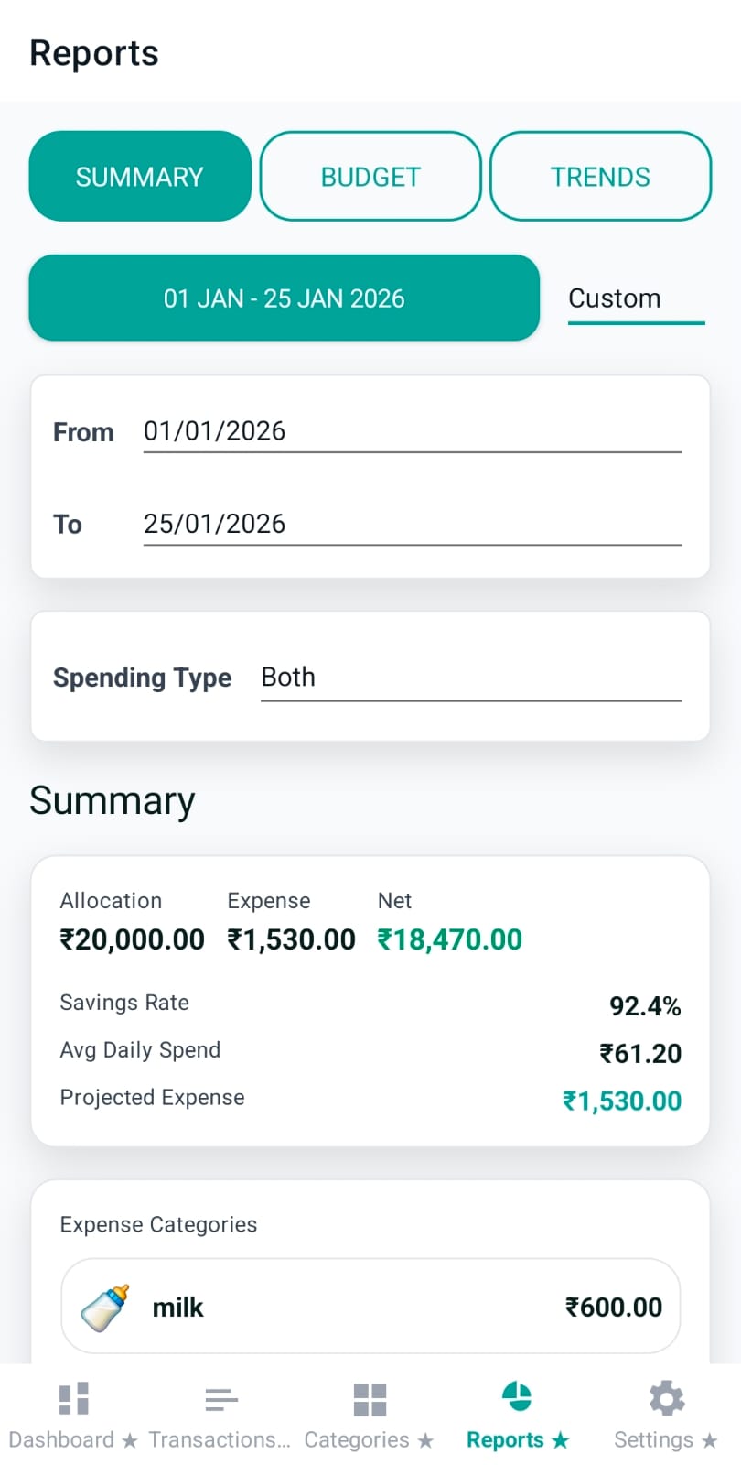741x1465 pixels.
Task: Toggle the star next to Categories
Action: point(424,1439)
